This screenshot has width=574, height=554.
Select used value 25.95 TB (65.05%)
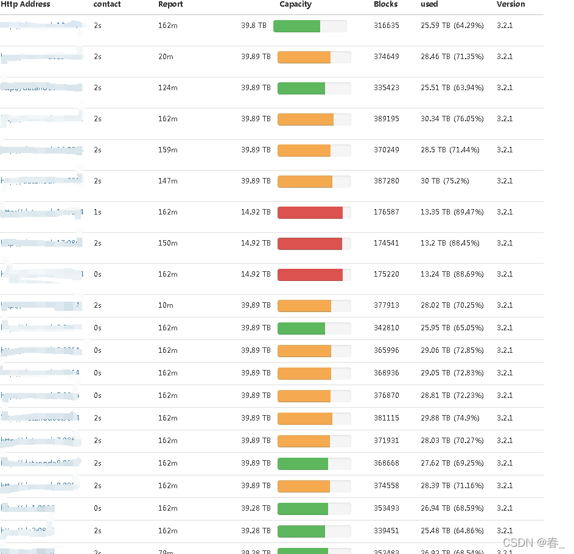click(x=452, y=328)
